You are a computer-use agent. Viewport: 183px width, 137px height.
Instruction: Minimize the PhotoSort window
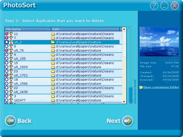pyautogui.click(x=164, y=5)
